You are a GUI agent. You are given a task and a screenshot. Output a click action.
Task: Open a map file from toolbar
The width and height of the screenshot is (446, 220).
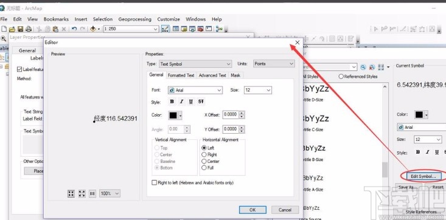[x=12, y=29]
